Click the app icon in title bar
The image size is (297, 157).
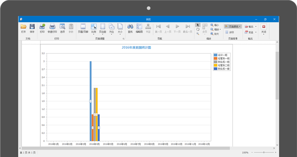[x=21, y=19]
